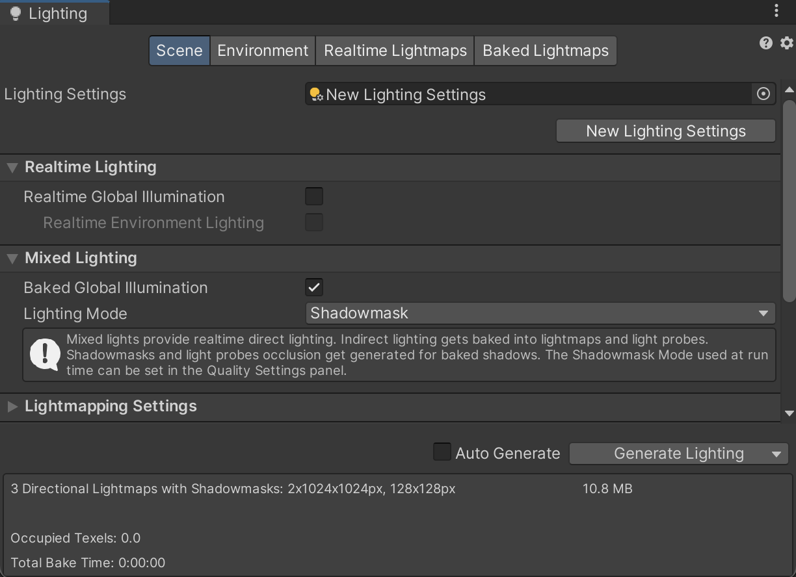
Task: Click the scroll down arrow
Action: click(789, 413)
